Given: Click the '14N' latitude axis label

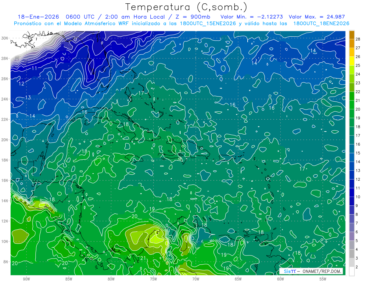Looking at the screenshot, I should 5,201.
